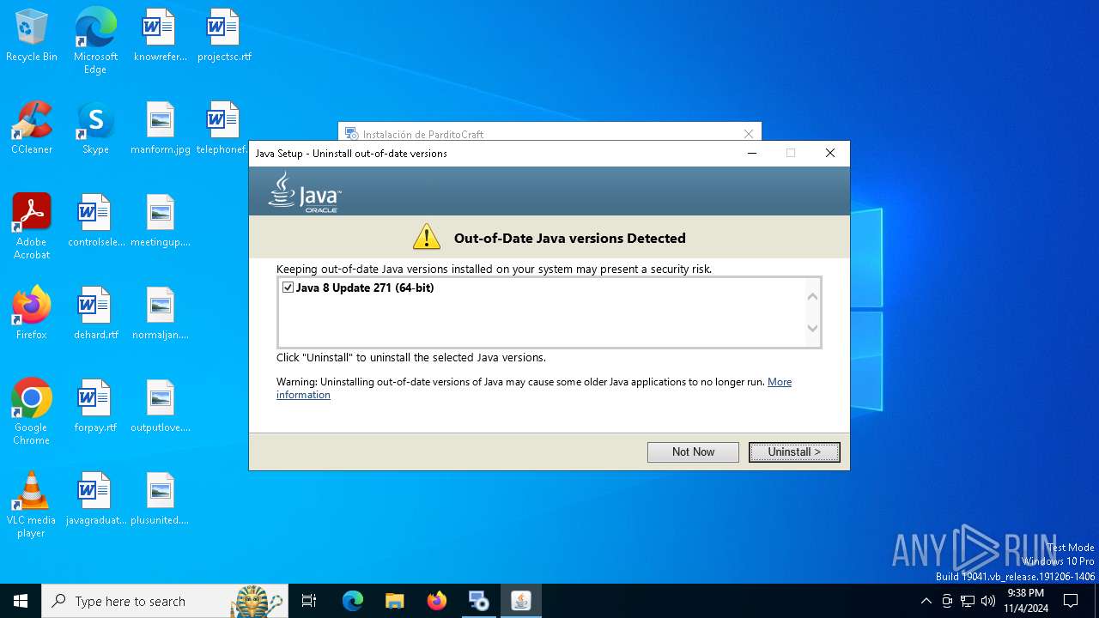Viewport: 1099px width, 618px height.
Task: Launch Firefox from the taskbar
Action: 437,601
